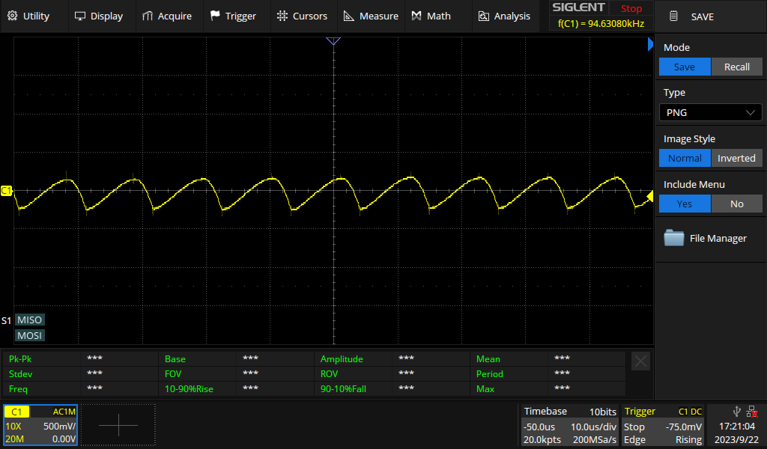Set Image Style to Inverted

tap(737, 159)
